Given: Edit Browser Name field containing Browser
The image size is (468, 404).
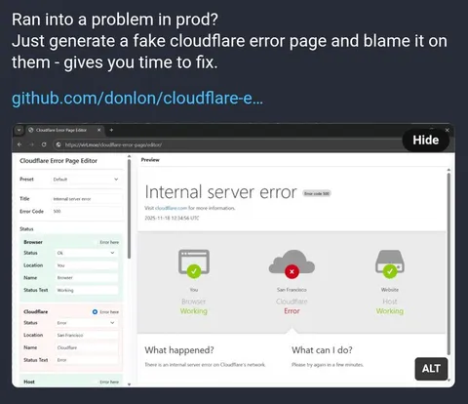Looking at the screenshot, I should (87, 278).
